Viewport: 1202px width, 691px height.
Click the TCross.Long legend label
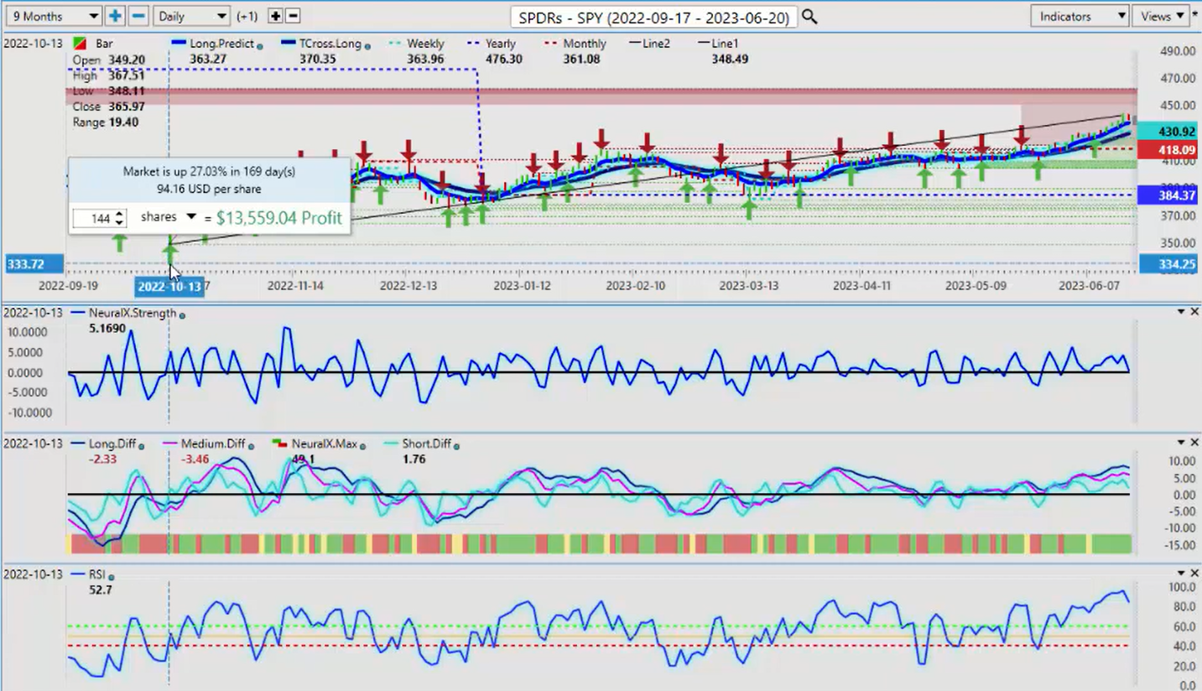(x=330, y=44)
